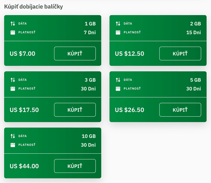Click the calendar icon on the 5 GB package

(x=118, y=89)
